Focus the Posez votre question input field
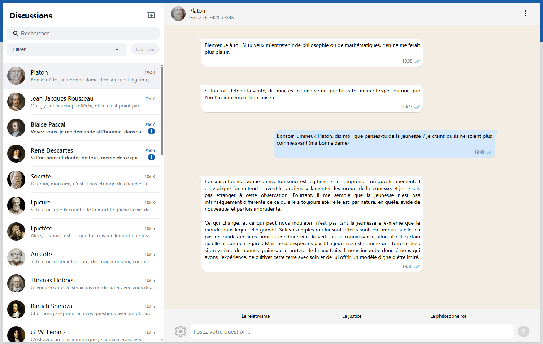The width and height of the screenshot is (543, 344). pyautogui.click(x=352, y=332)
